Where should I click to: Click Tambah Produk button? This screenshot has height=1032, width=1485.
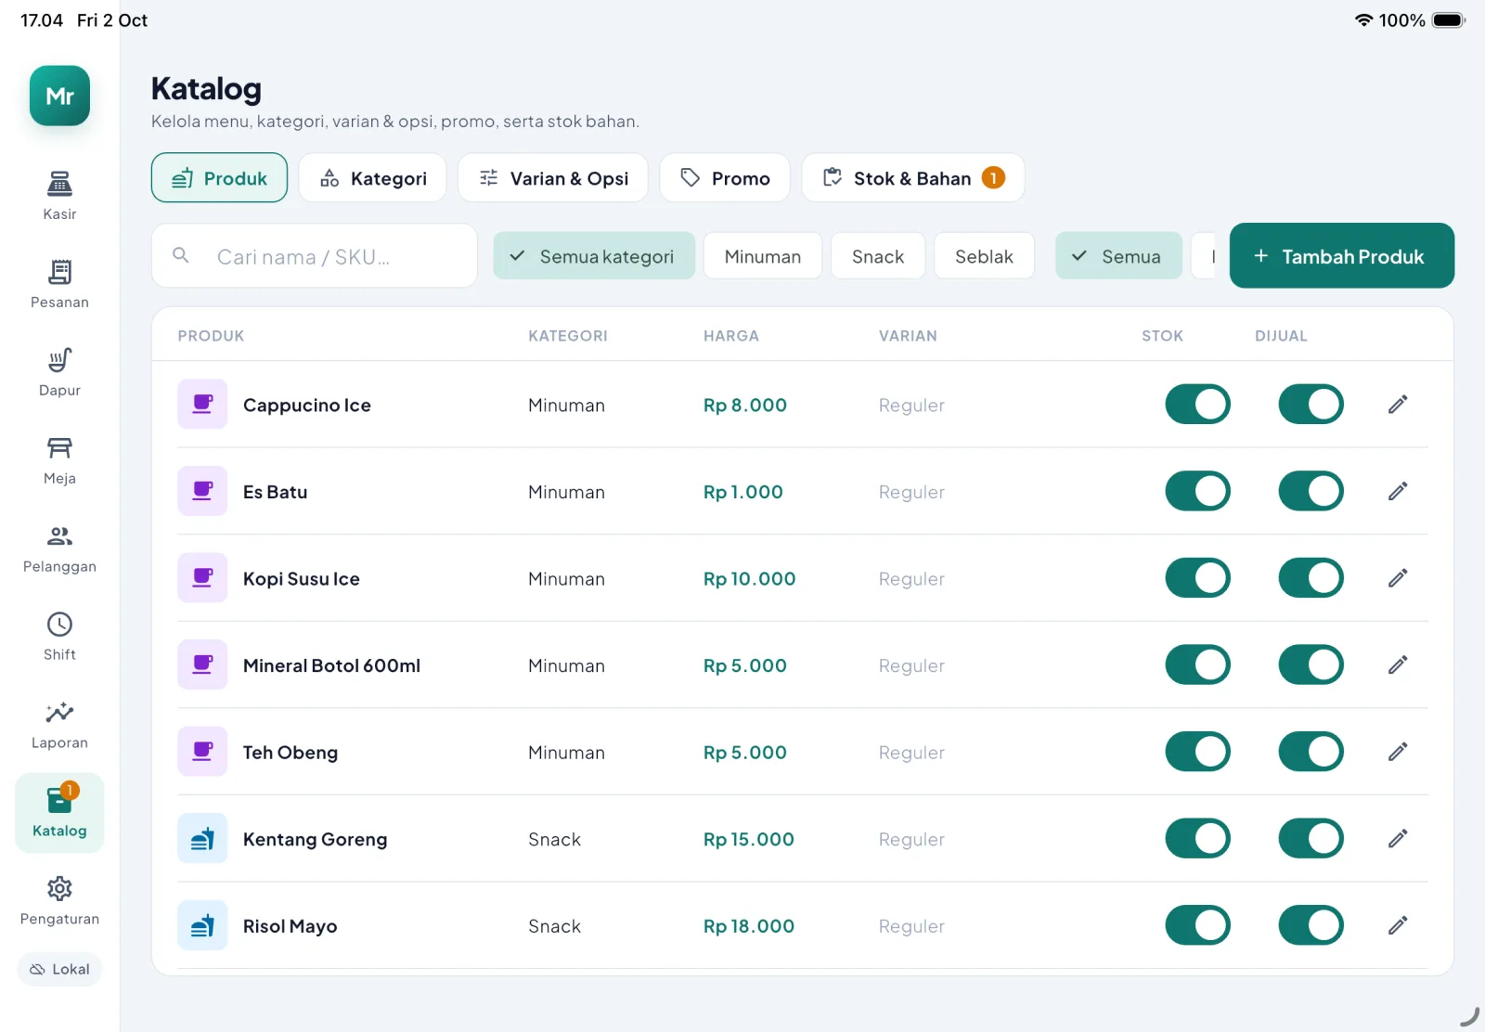pos(1341,256)
